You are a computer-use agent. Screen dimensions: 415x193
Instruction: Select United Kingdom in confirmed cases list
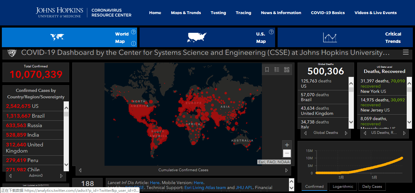tap(33, 148)
